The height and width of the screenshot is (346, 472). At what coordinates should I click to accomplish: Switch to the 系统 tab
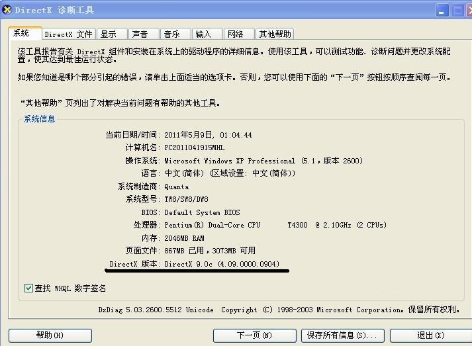[25, 33]
